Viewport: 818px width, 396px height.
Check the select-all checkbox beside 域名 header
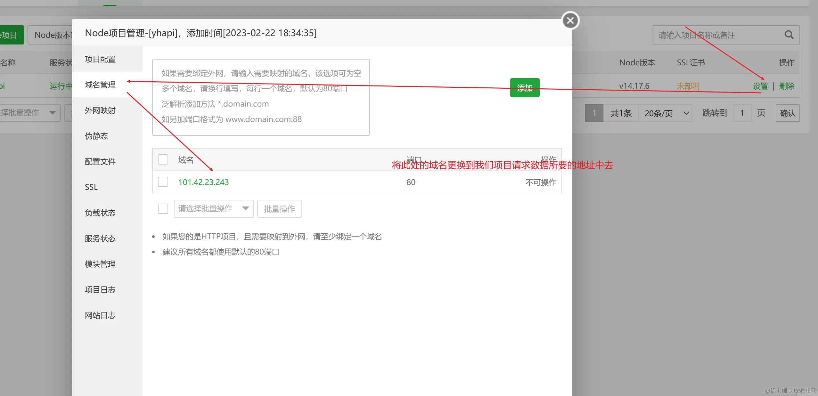click(163, 159)
